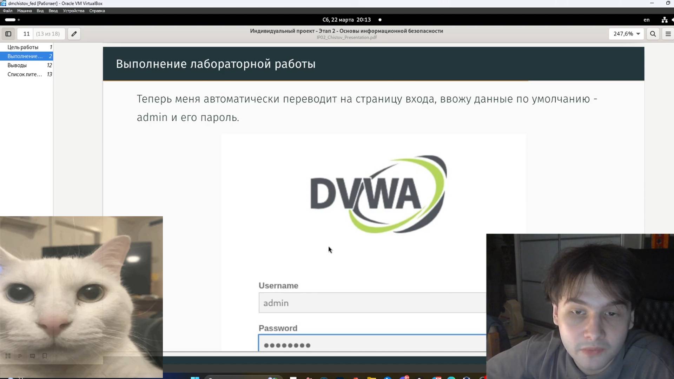Viewport: 674px width, 379px height.
Task: Open the 247,6% zoom dropdown
Action: coord(627,34)
